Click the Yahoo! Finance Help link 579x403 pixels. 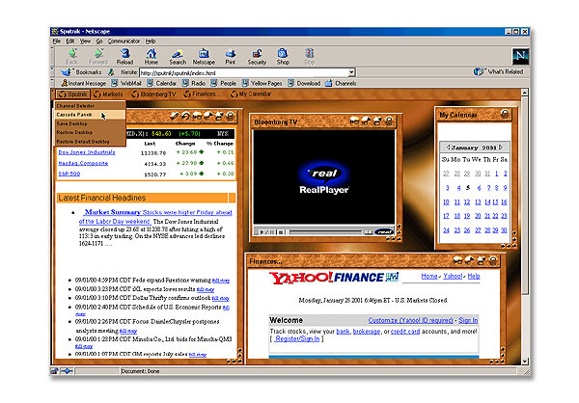click(474, 276)
